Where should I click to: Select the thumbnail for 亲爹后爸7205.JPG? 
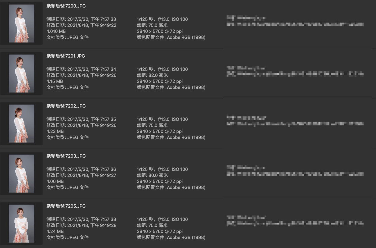(21, 224)
